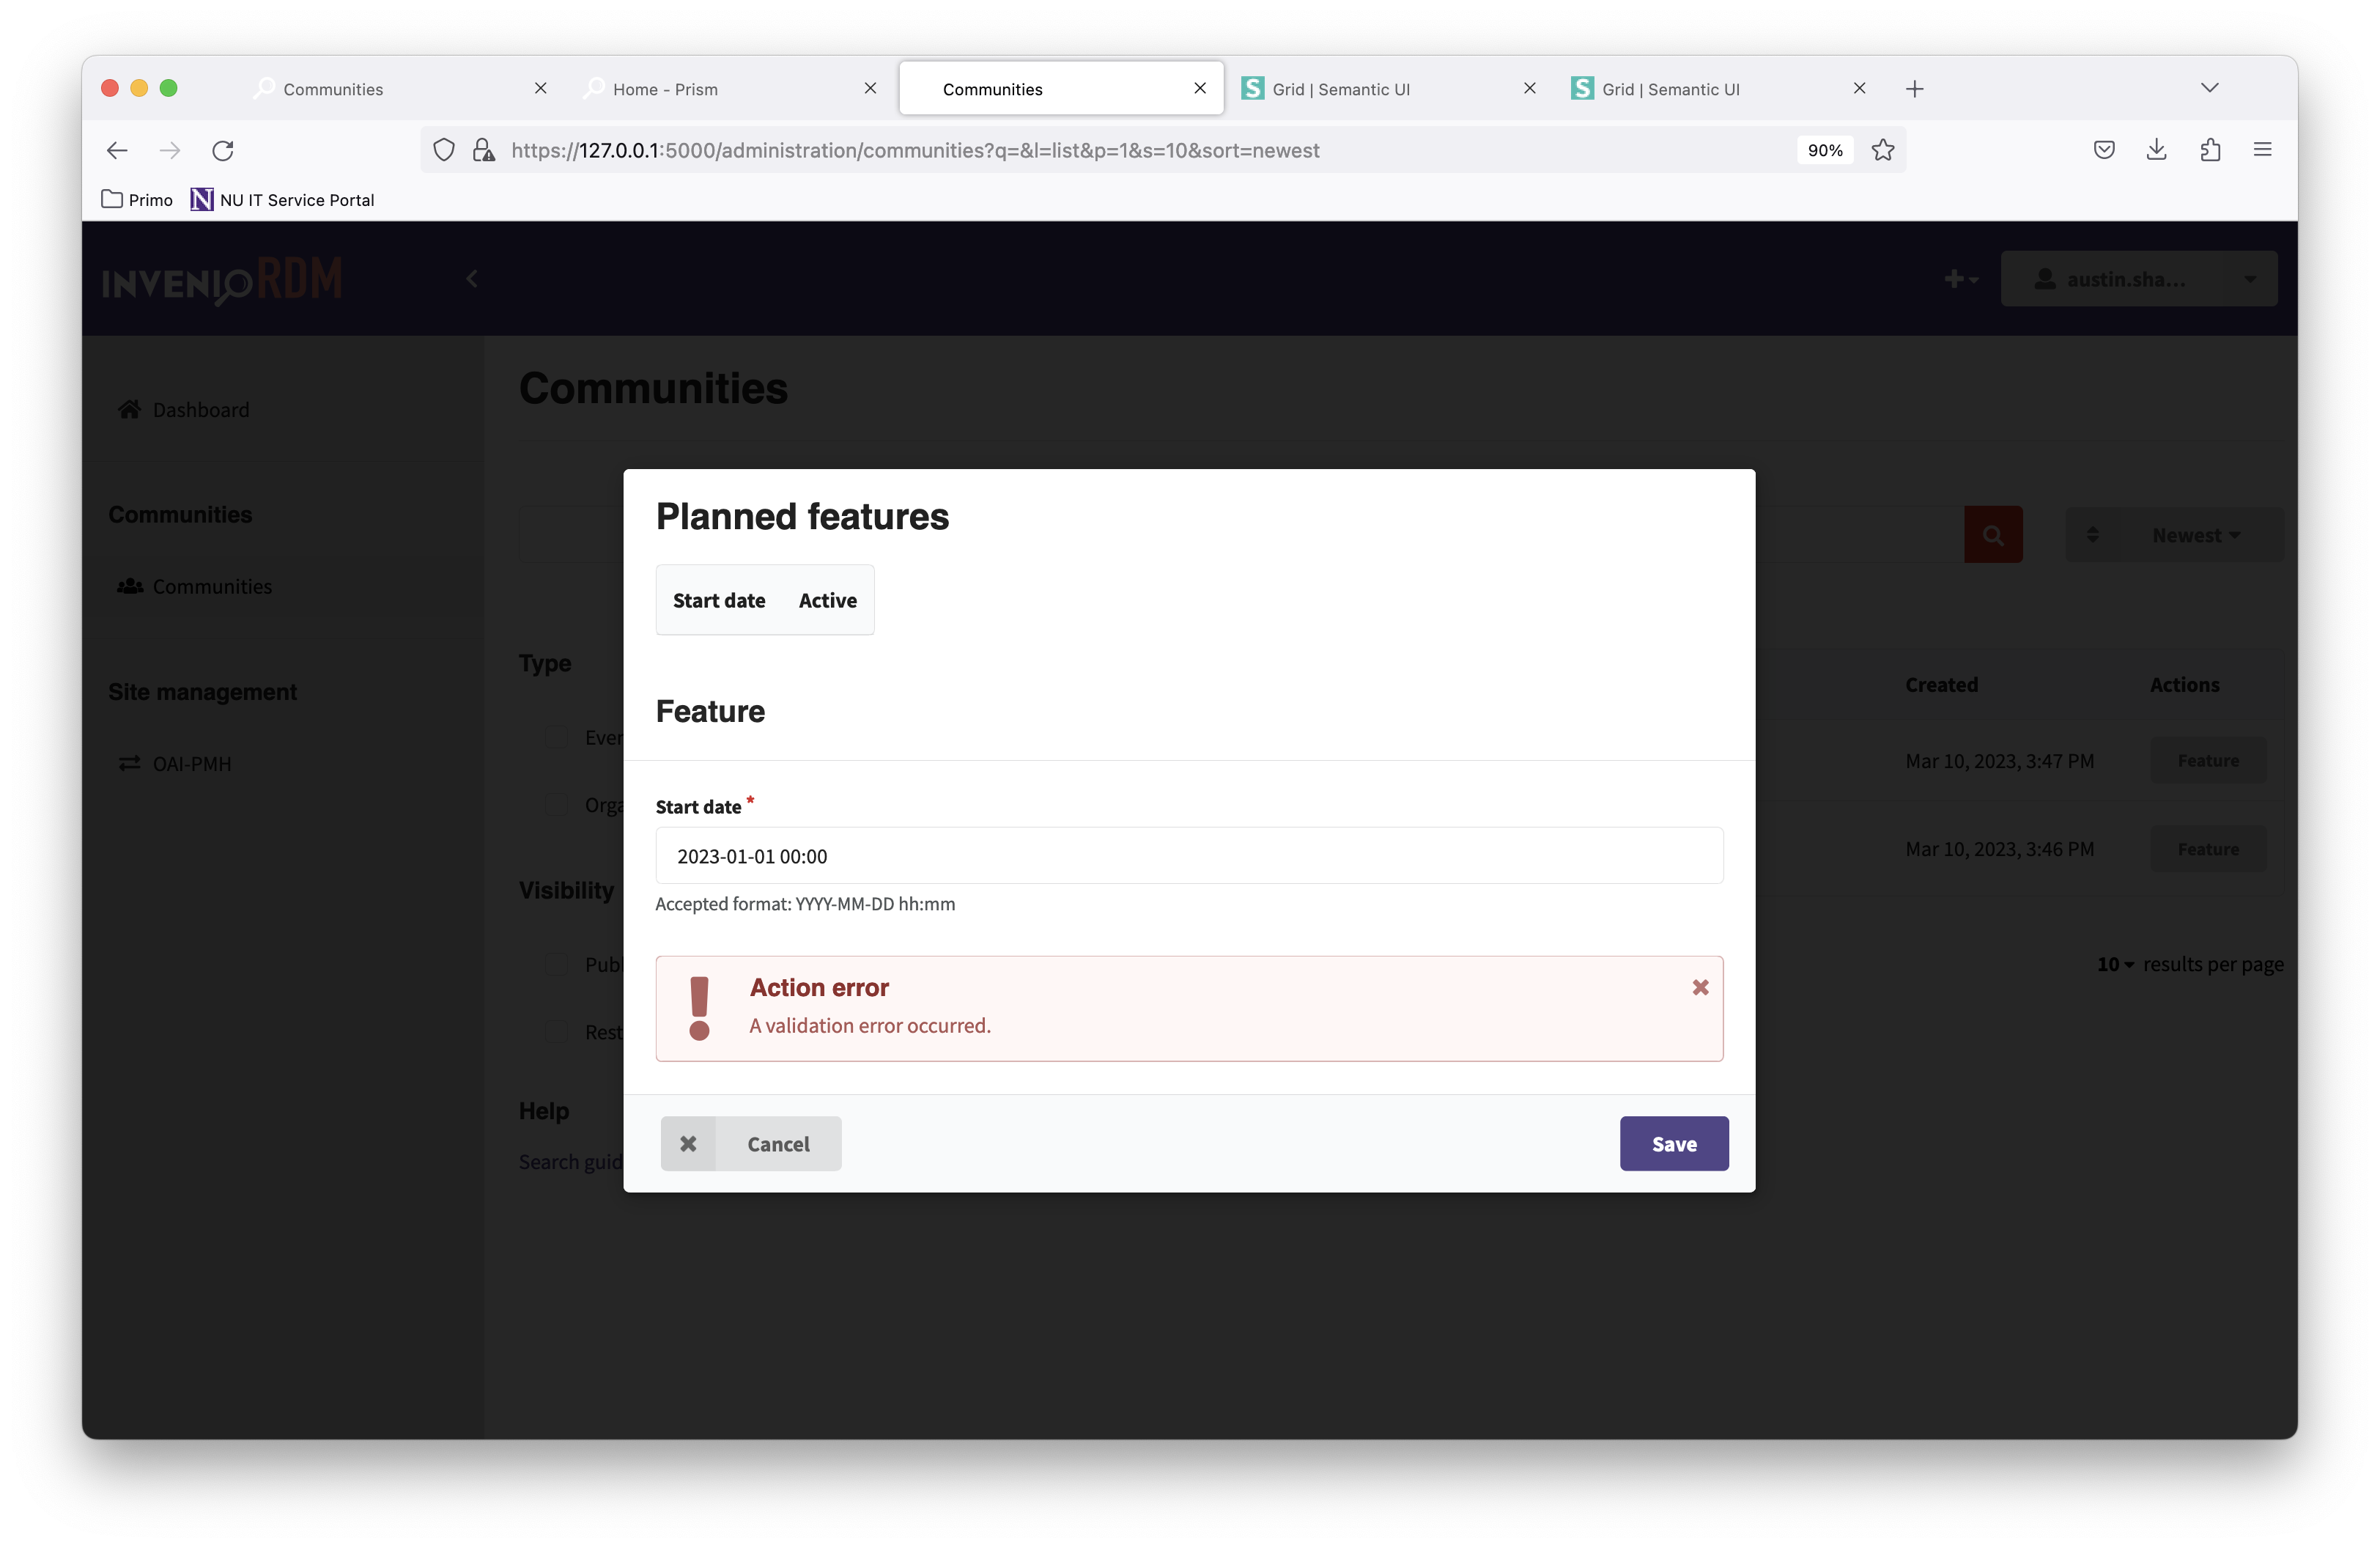2380x1548 pixels.
Task: Dismiss the Action error notification
Action: pyautogui.click(x=1700, y=987)
